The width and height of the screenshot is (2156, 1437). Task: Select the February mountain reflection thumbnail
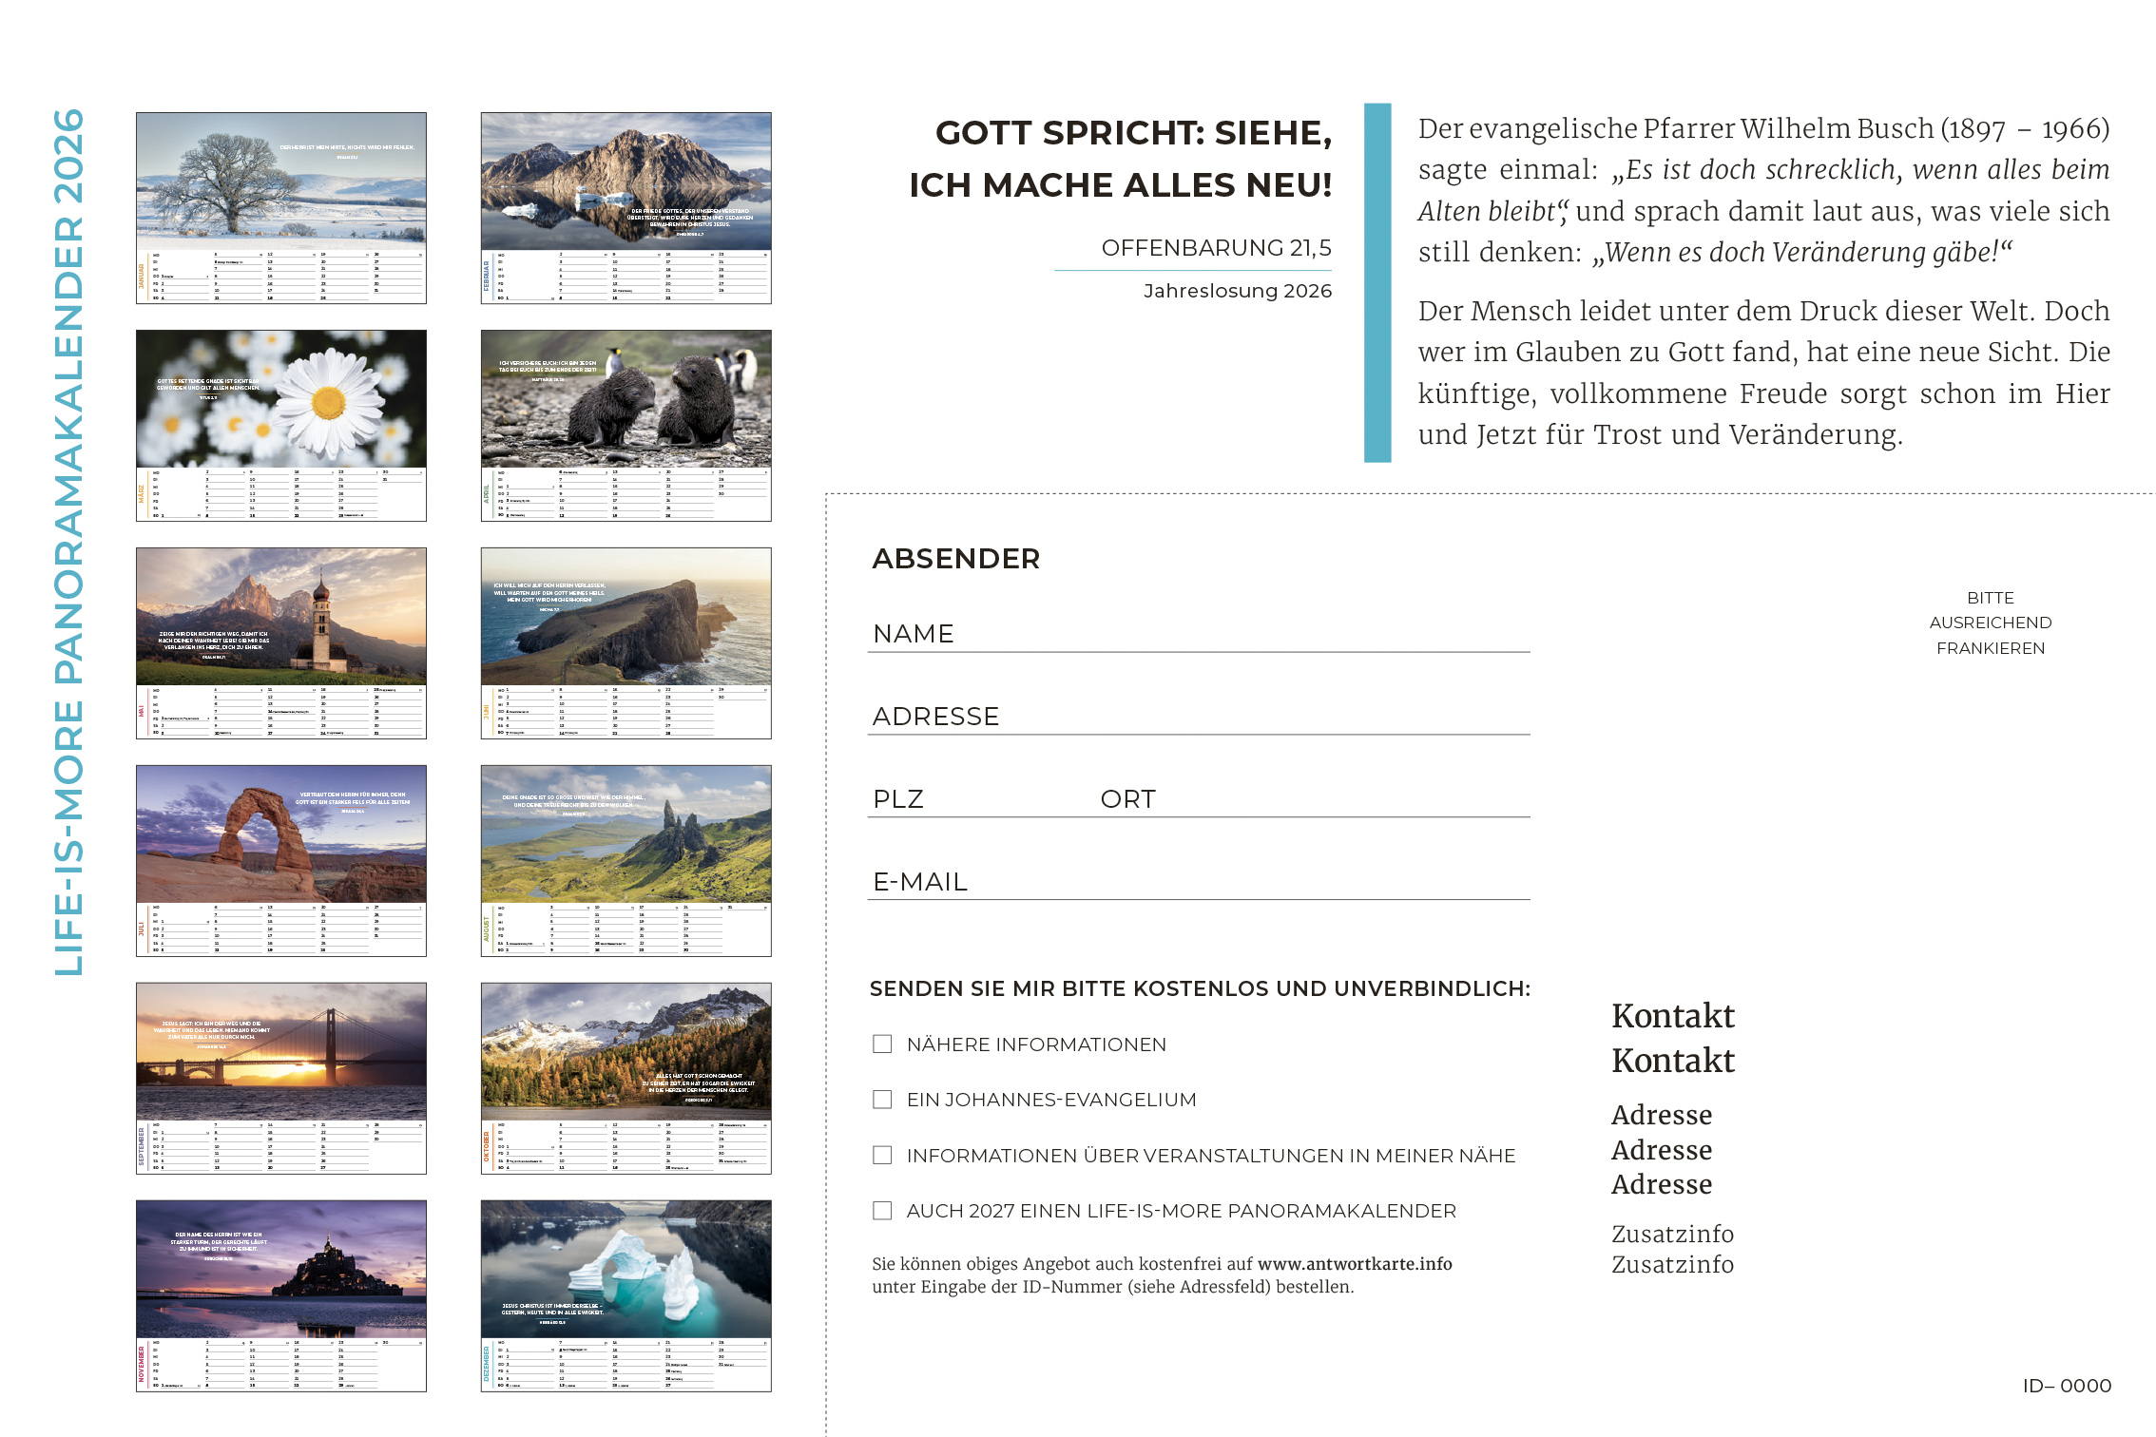(x=626, y=208)
